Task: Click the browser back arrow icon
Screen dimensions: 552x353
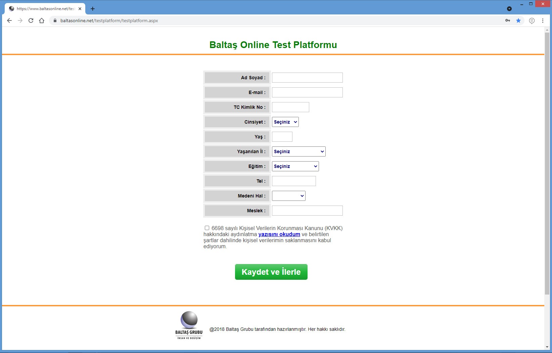Action: [x=9, y=20]
